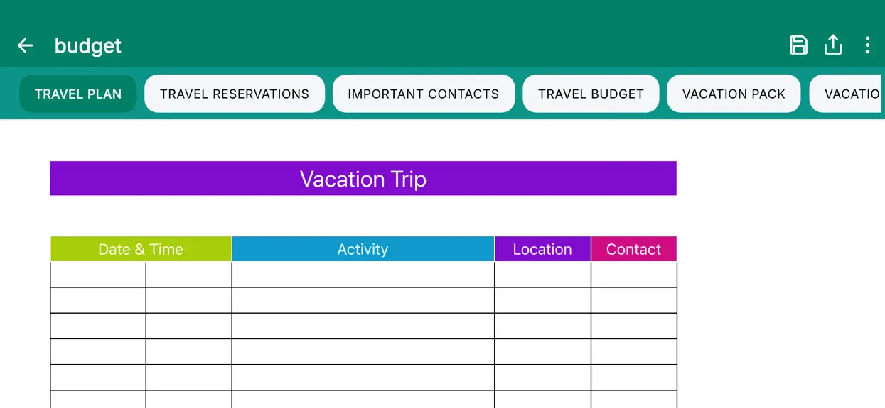
Task: Click first empty date cell under Date & Time
Action: 98,275
